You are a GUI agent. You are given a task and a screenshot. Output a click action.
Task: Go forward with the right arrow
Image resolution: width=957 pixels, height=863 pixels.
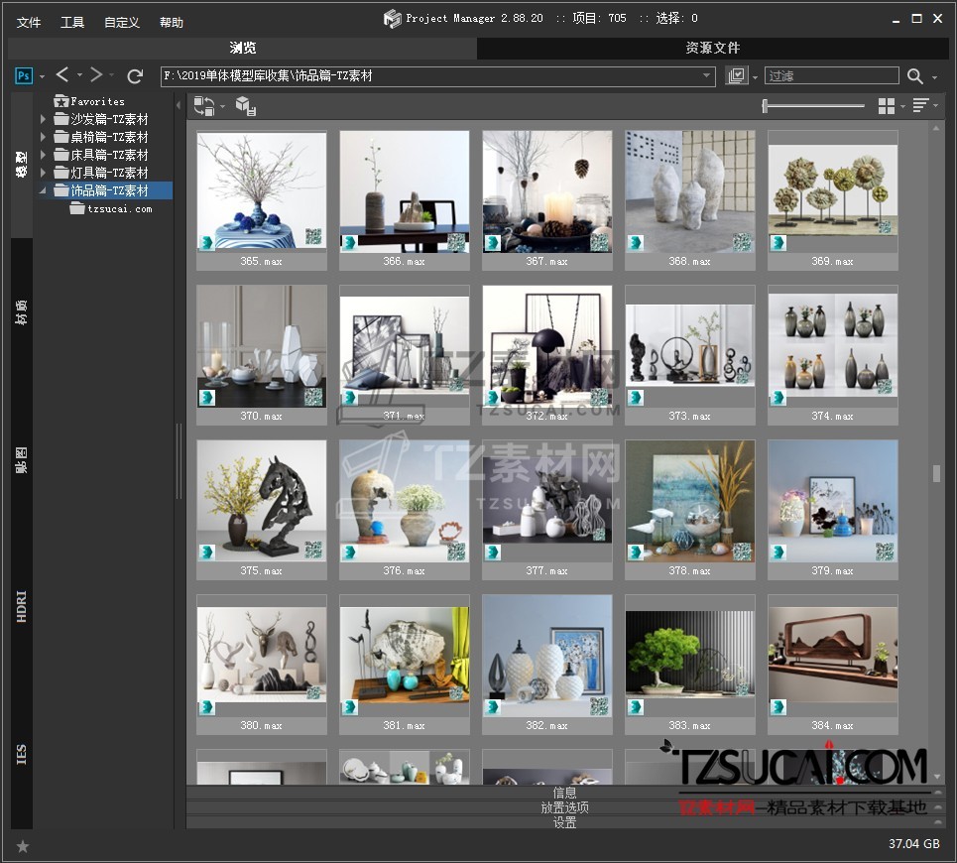tap(96, 74)
